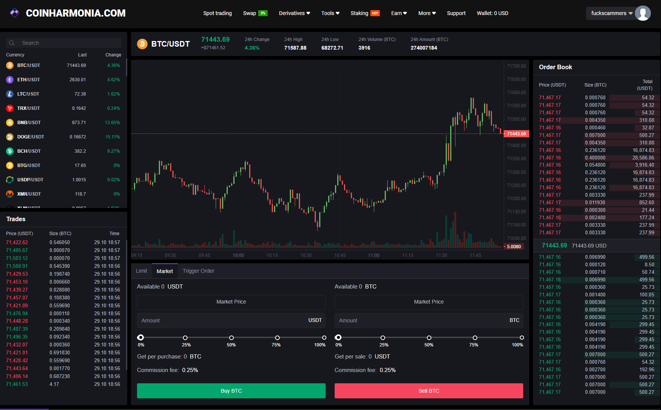Viewport: 661px width, 410px height.
Task: Click the 71,461.53 trade price
Action: (17, 384)
